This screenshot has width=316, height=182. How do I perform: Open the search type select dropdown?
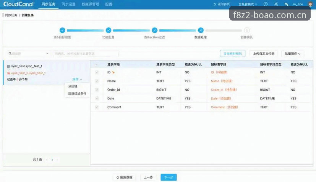pos(28,53)
